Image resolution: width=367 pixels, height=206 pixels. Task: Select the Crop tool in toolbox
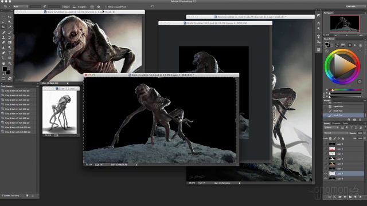click(x=3, y=27)
